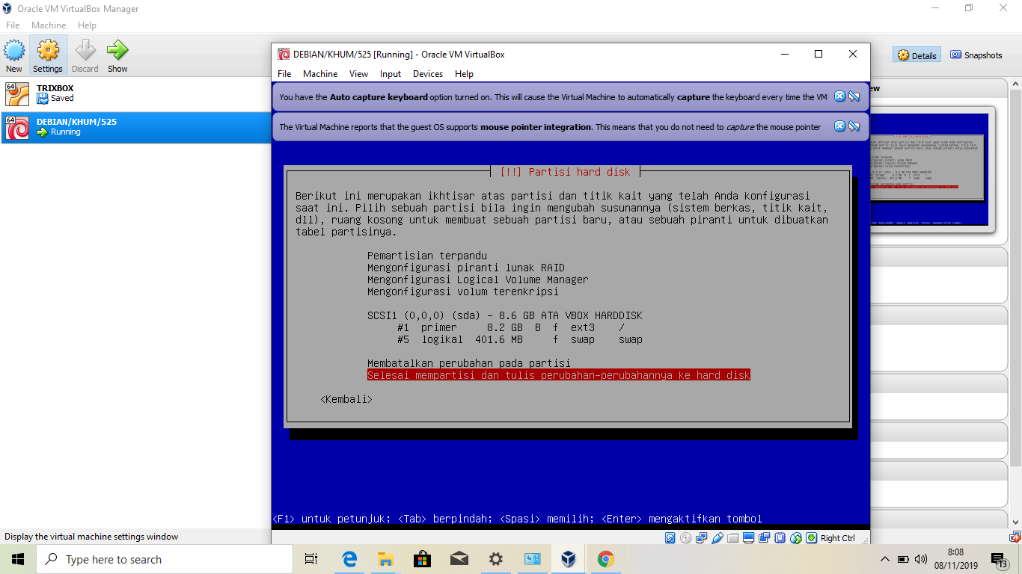The height and width of the screenshot is (574, 1022).
Task: Open Google Chrome from taskbar
Action: pos(606,559)
